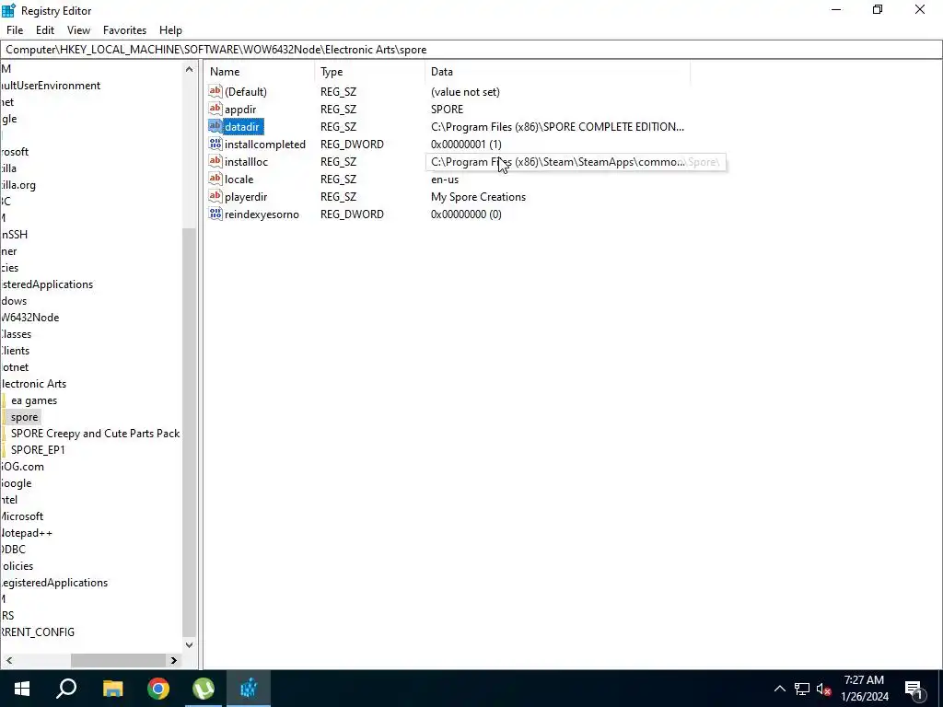Select the reindexyesorno value name
This screenshot has width=943, height=707.
pos(262,214)
